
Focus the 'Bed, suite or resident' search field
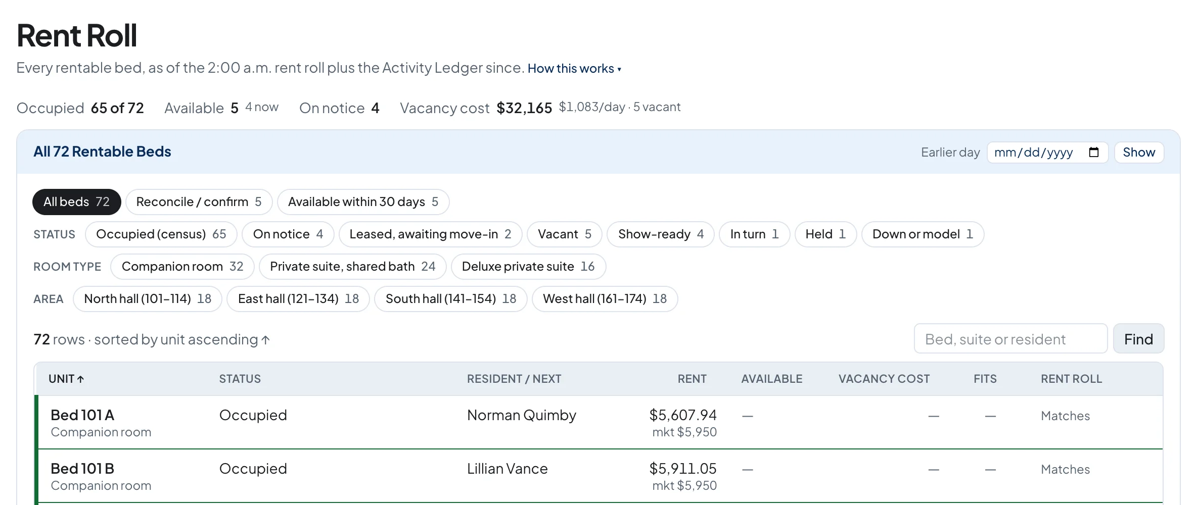click(1010, 339)
